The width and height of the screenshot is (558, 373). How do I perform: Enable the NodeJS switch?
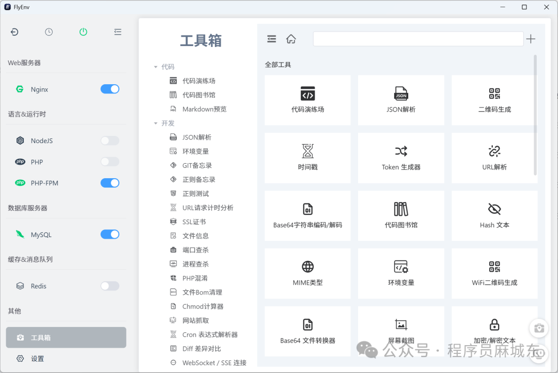pyautogui.click(x=110, y=141)
